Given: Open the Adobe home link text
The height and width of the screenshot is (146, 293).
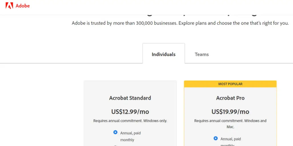Looking at the screenshot, I should pos(23,6).
